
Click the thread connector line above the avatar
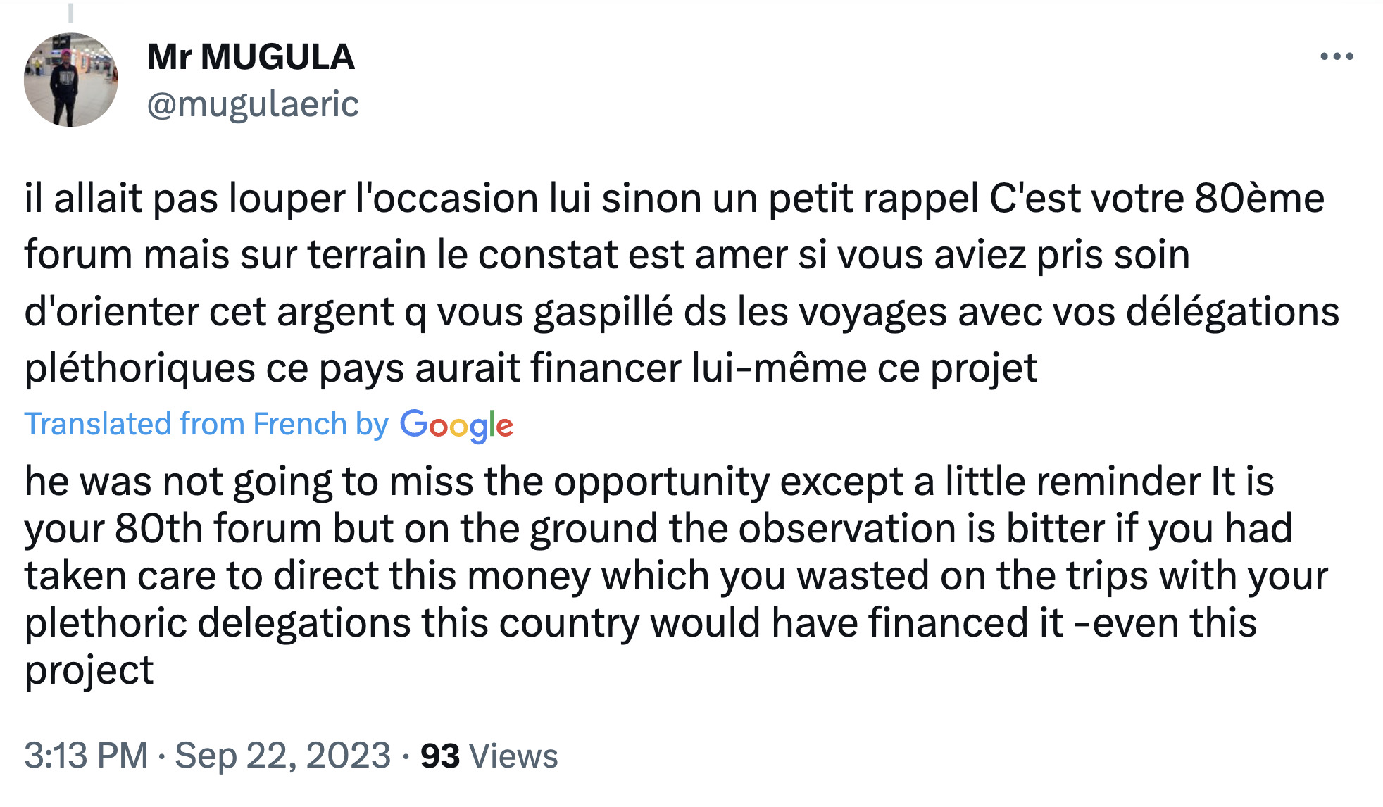click(x=70, y=13)
